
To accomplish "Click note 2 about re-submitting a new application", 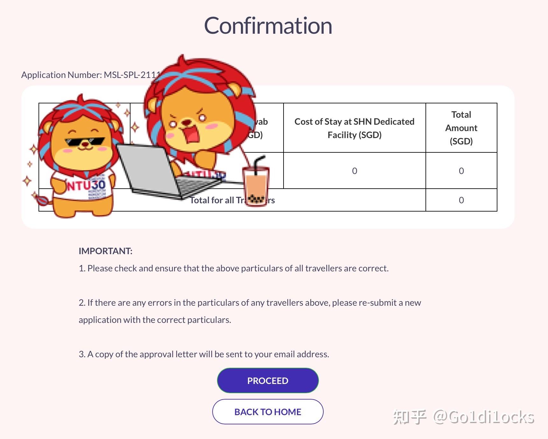I will point(250,311).
